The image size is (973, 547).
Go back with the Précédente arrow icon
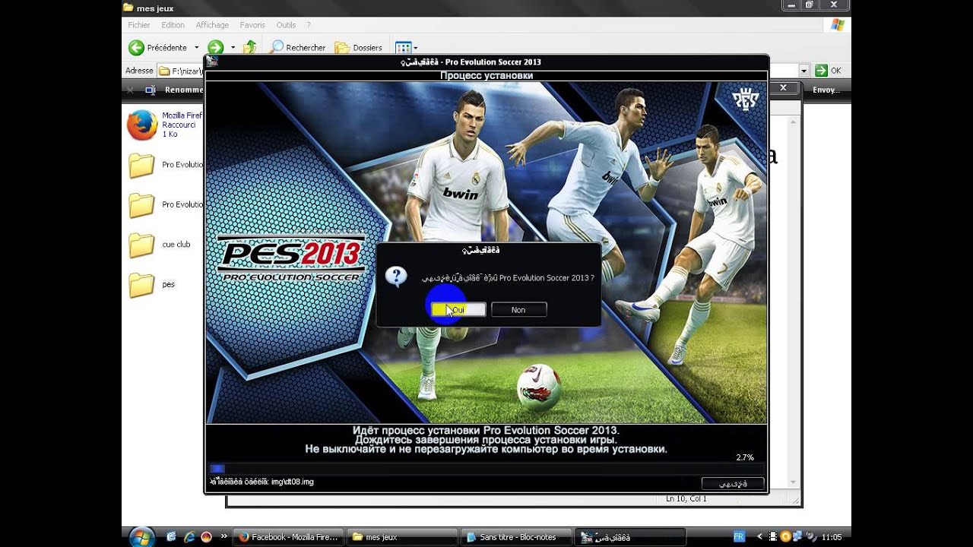(x=136, y=47)
